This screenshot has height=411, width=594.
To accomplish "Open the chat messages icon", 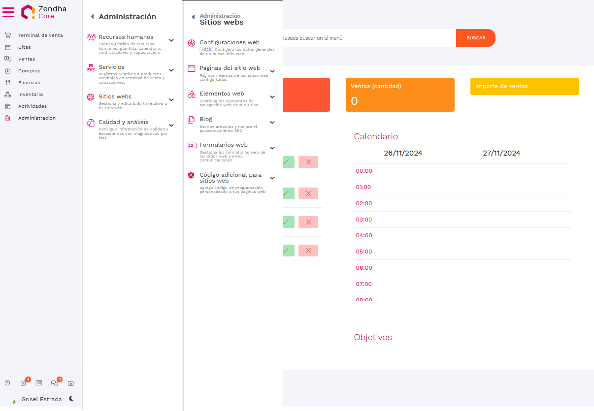I will [55, 383].
